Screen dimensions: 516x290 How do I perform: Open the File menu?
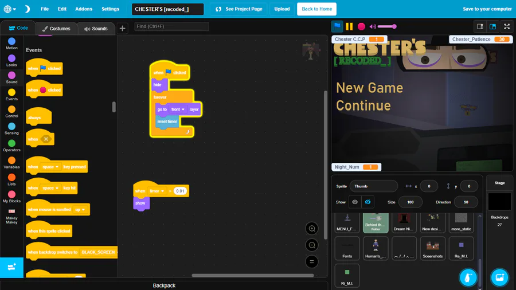point(45,9)
